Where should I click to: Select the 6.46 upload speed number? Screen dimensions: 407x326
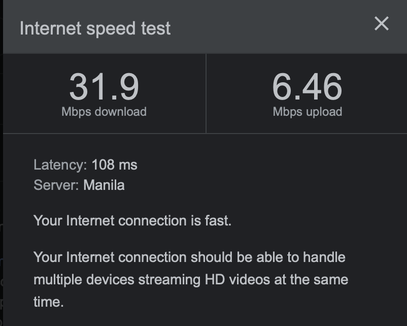[x=307, y=87]
